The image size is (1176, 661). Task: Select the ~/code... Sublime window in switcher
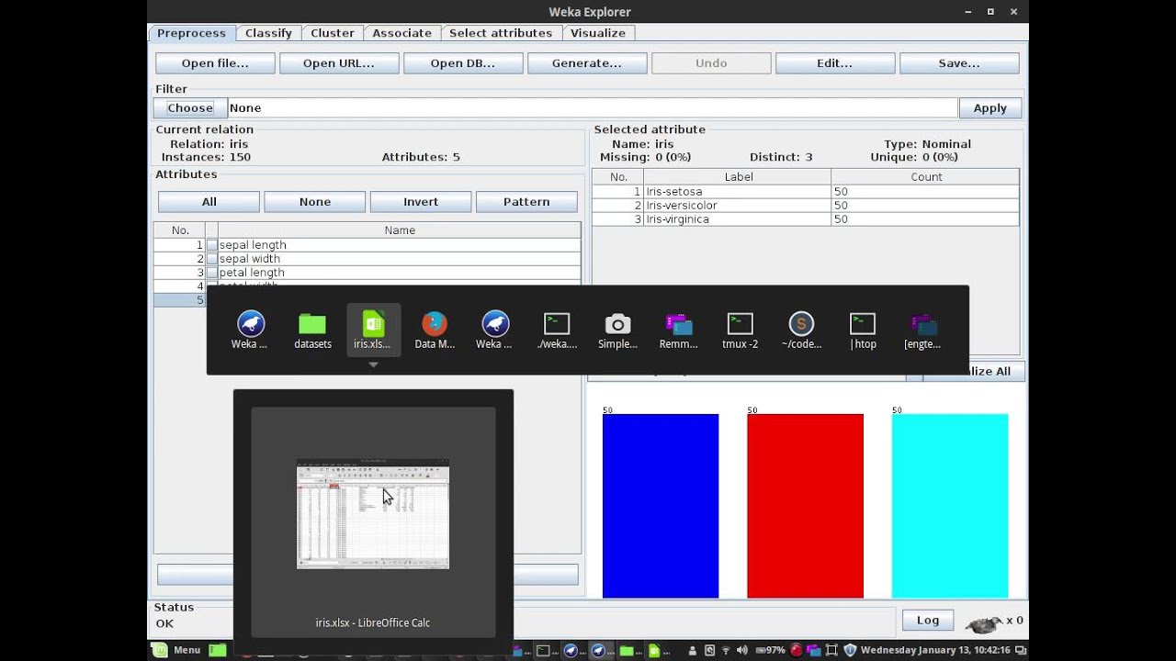[801, 330]
